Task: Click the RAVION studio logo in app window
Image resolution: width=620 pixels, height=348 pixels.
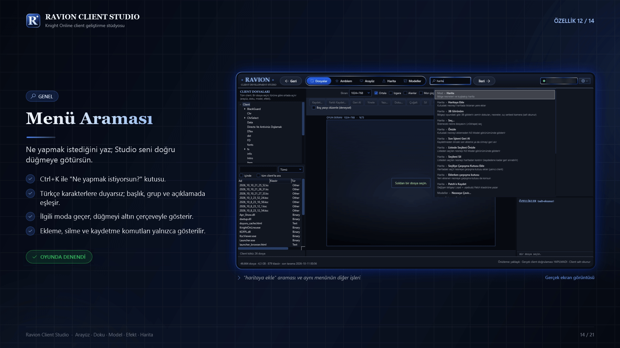Action: (258, 81)
